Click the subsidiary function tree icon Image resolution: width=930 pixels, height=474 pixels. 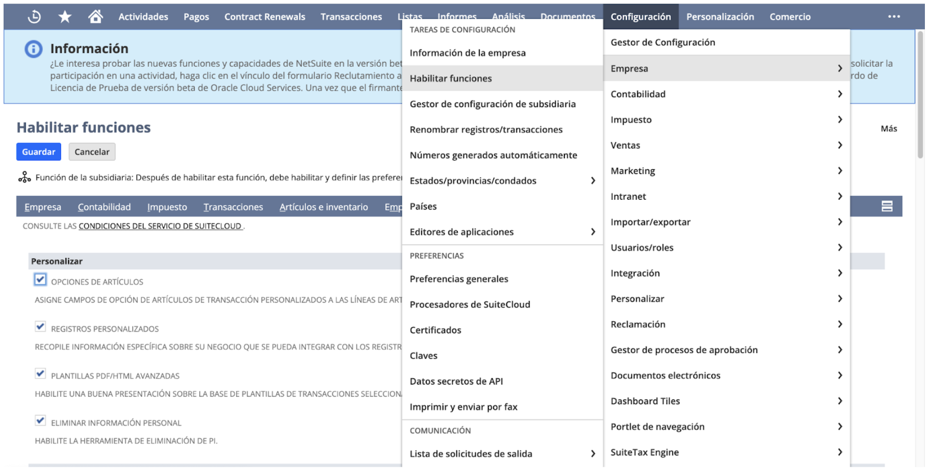click(24, 177)
